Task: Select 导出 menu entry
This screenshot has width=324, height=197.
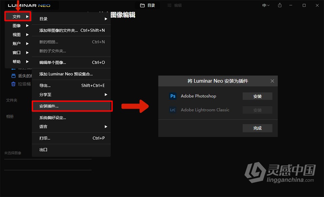Action: (71, 85)
